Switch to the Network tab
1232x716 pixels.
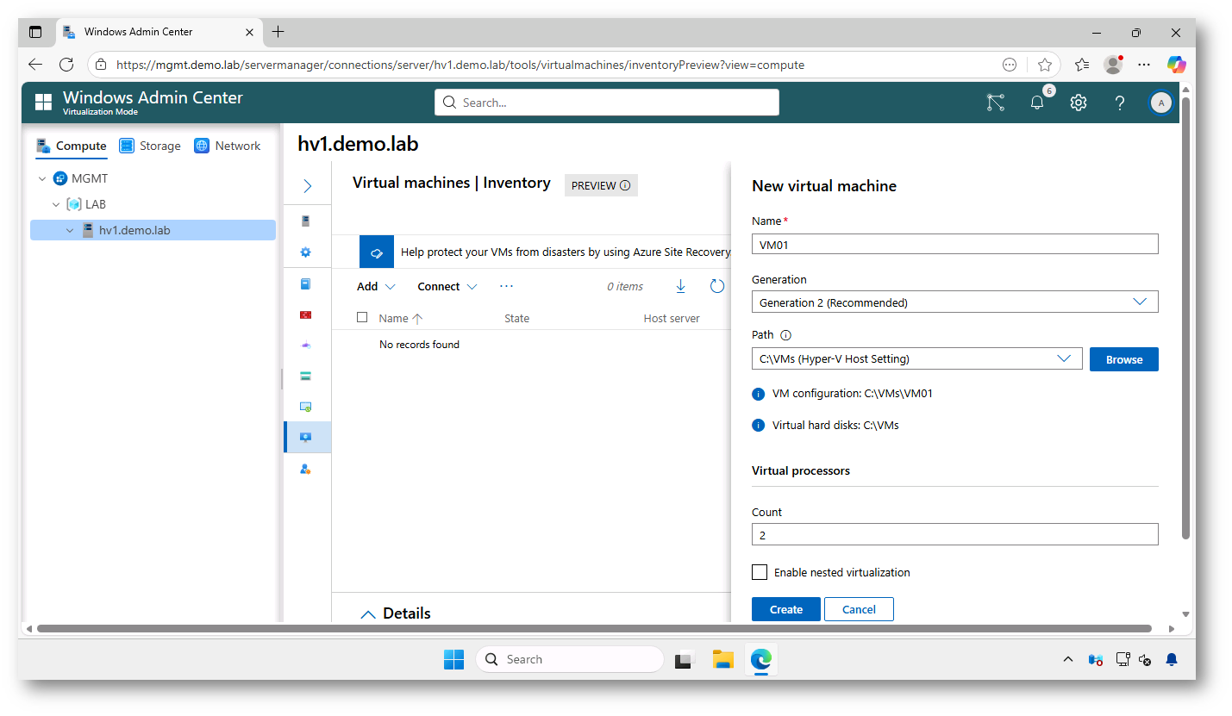pos(228,146)
